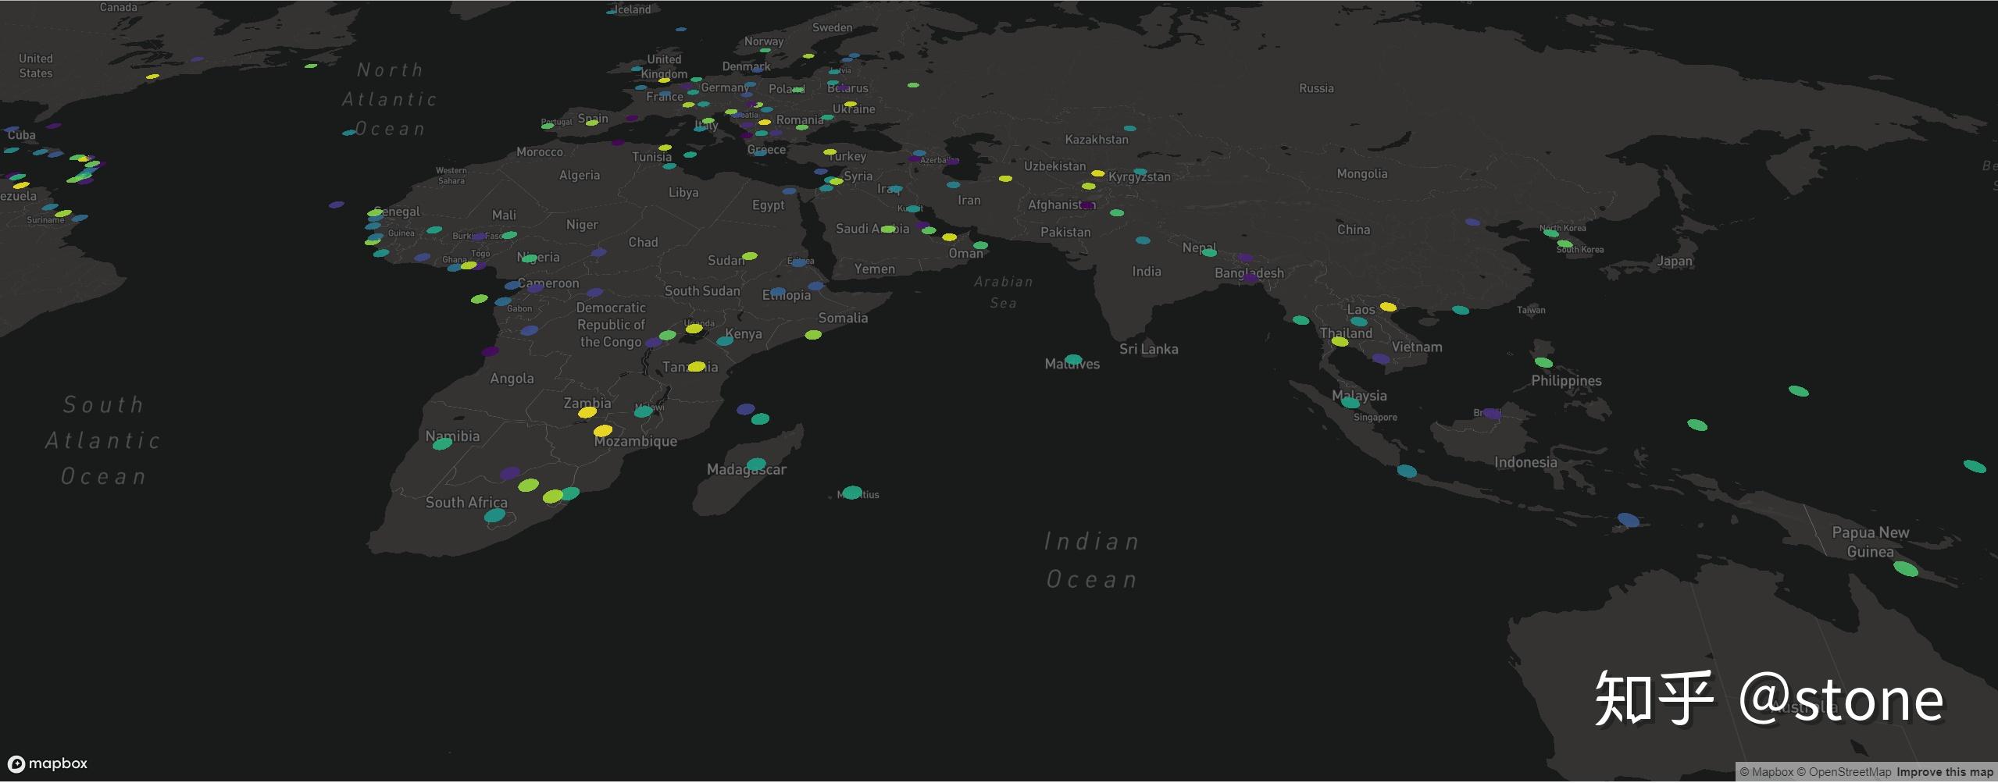Select the teal dot near the Maldives label

1072,358
